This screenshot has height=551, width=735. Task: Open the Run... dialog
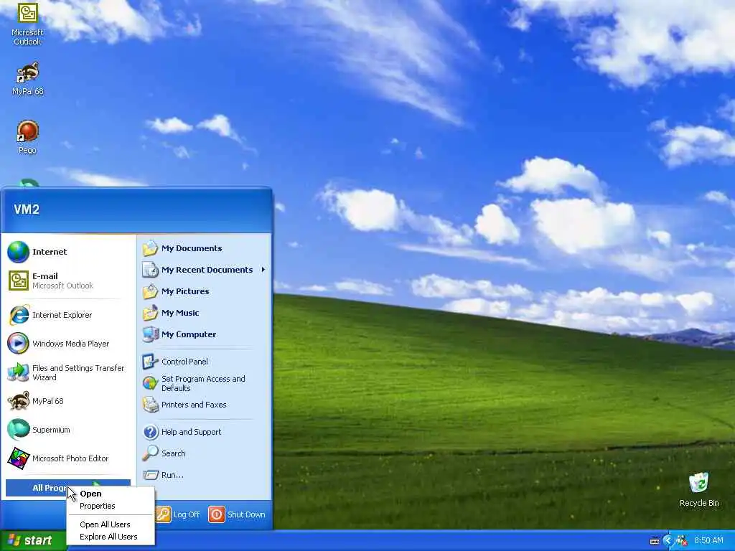pyautogui.click(x=204, y=475)
